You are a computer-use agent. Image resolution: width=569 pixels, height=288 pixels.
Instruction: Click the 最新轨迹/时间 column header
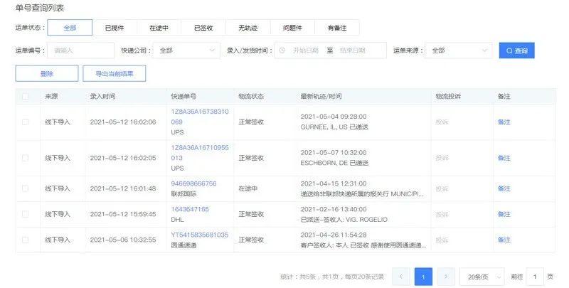[321, 97]
